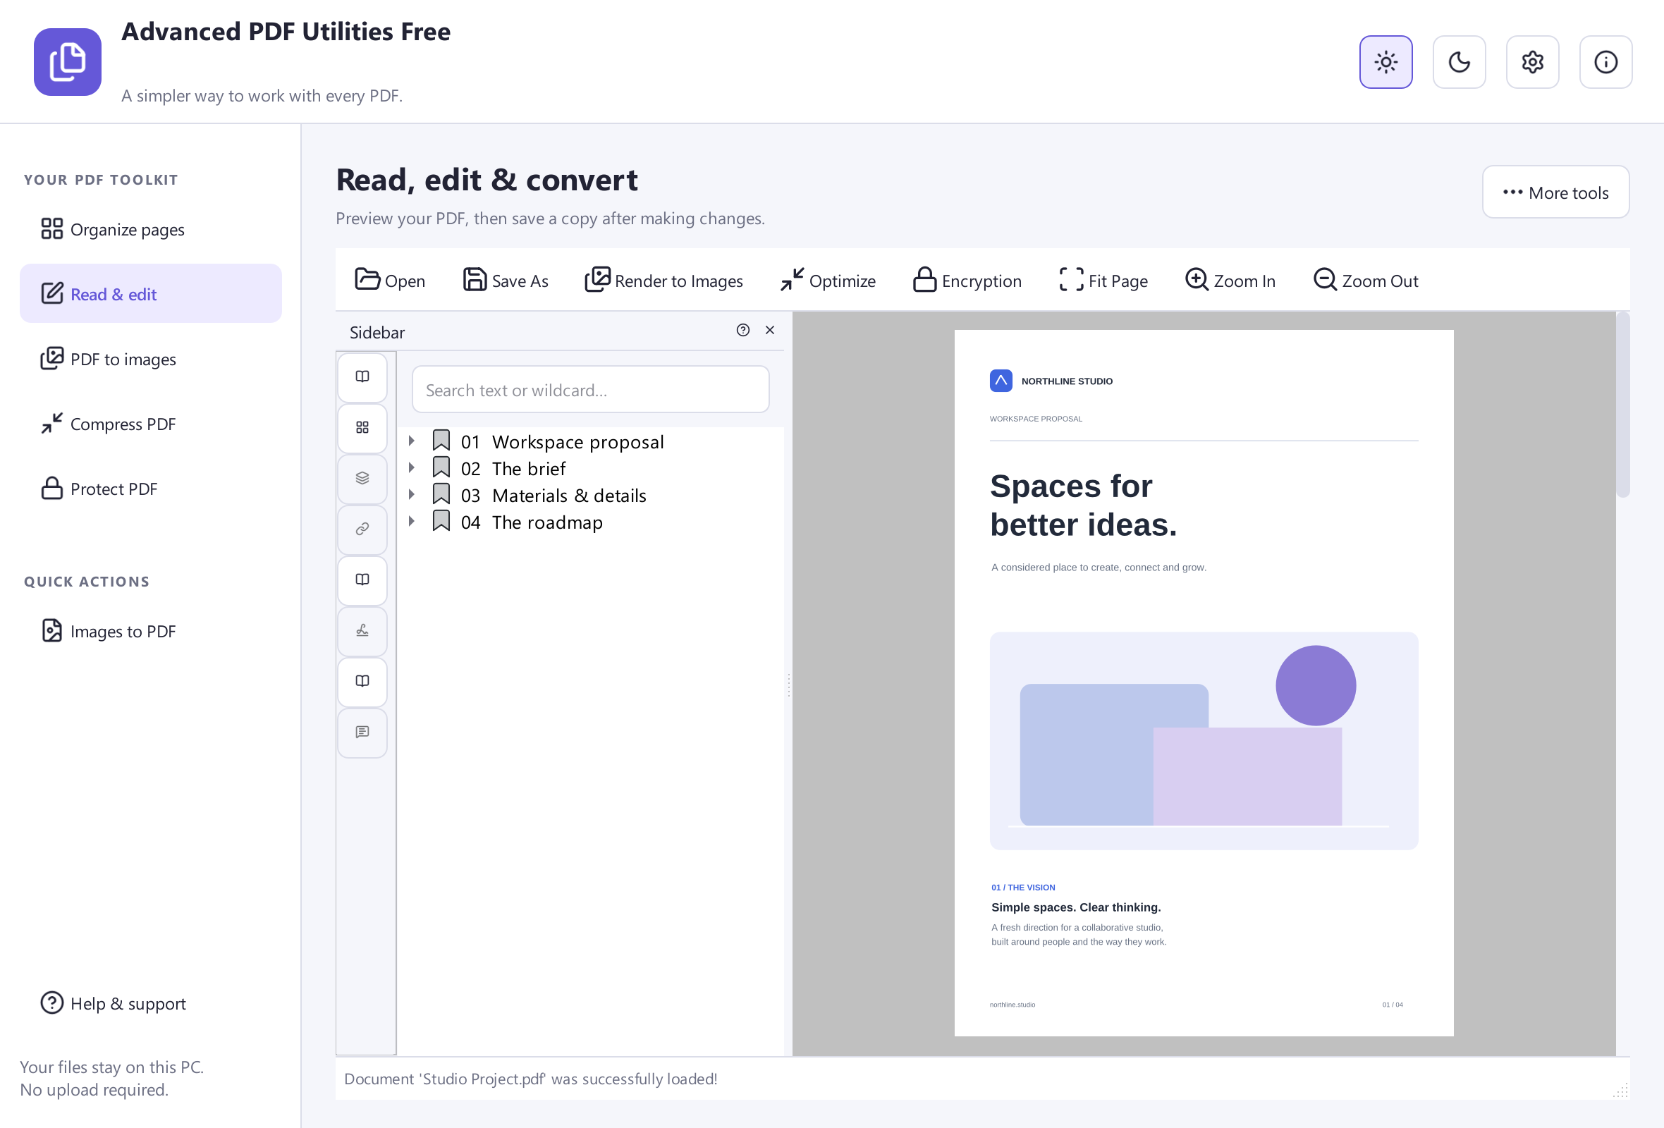Viewport: 1664px width, 1128px height.
Task: Open the layers sidebar tab
Action: [362, 478]
